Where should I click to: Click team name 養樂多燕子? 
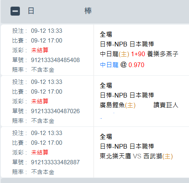pyautogui.click(x=163, y=54)
